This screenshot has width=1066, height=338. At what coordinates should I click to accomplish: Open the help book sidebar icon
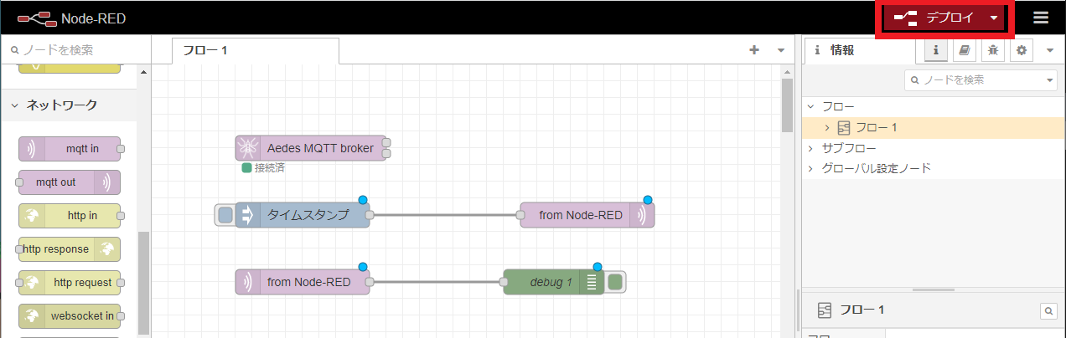pos(965,50)
